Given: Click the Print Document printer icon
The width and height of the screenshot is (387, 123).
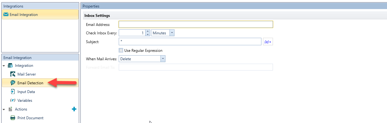Looking at the screenshot, I should click(13, 118).
